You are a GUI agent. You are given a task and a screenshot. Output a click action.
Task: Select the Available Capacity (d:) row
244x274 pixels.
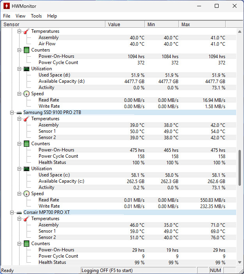pos(137,81)
